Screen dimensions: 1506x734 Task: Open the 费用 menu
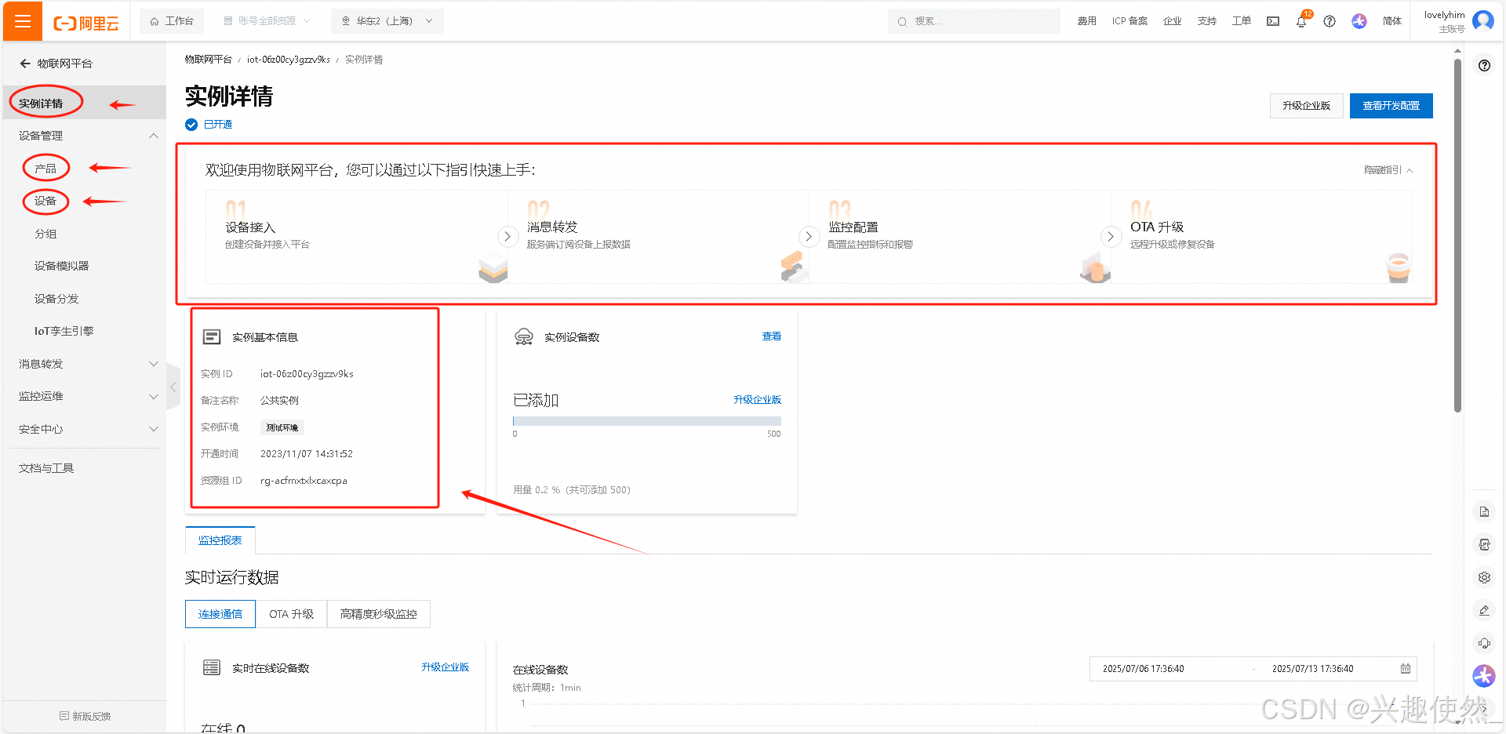pyautogui.click(x=1086, y=21)
